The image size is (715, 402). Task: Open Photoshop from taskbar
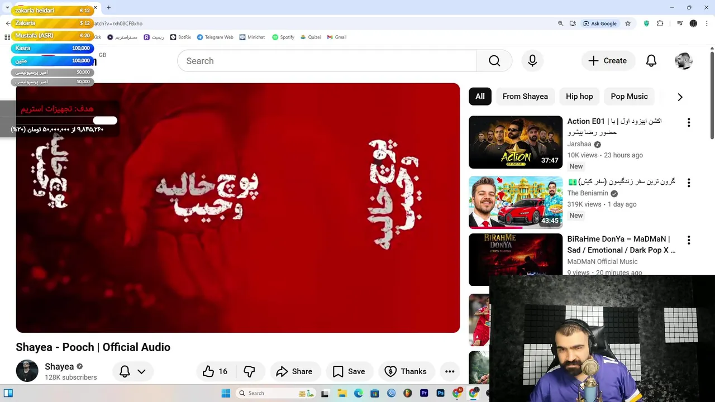point(440,393)
